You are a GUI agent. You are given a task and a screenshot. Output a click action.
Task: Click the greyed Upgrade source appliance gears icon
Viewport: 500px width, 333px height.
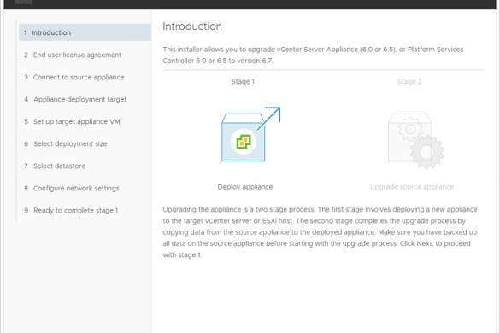point(416,141)
